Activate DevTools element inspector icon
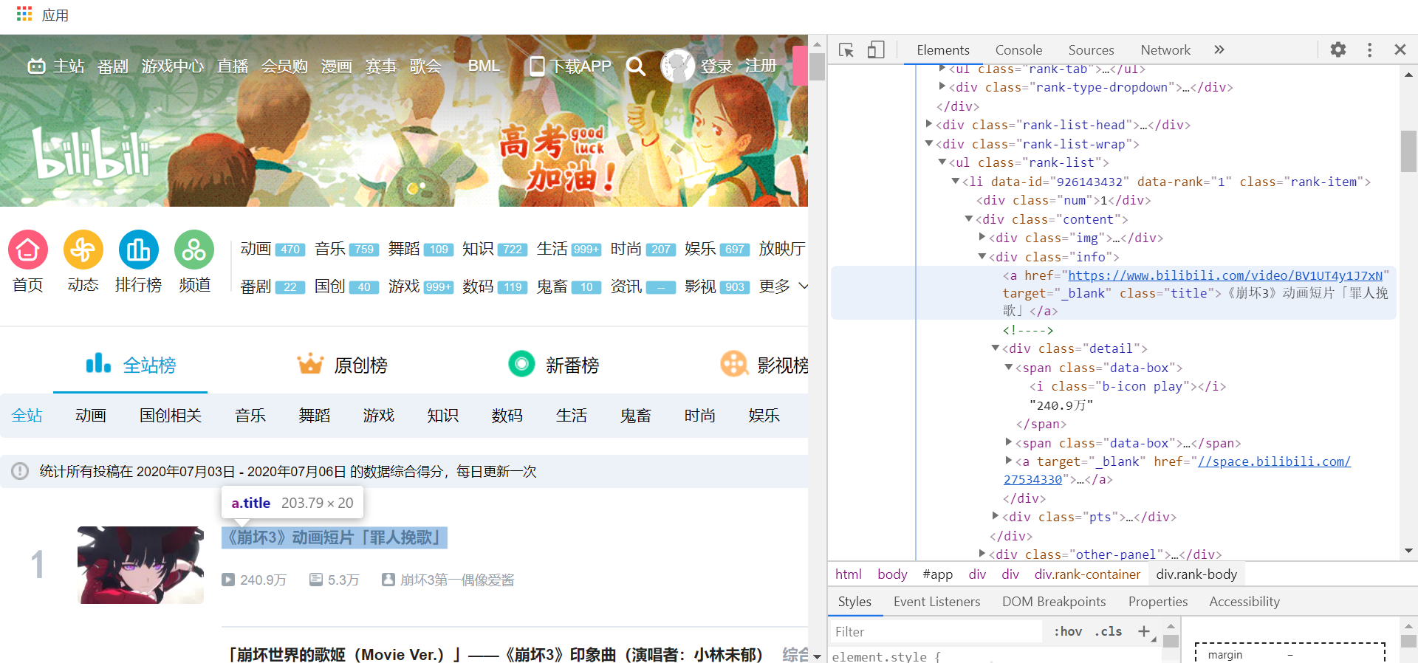The width and height of the screenshot is (1418, 663). coord(846,50)
